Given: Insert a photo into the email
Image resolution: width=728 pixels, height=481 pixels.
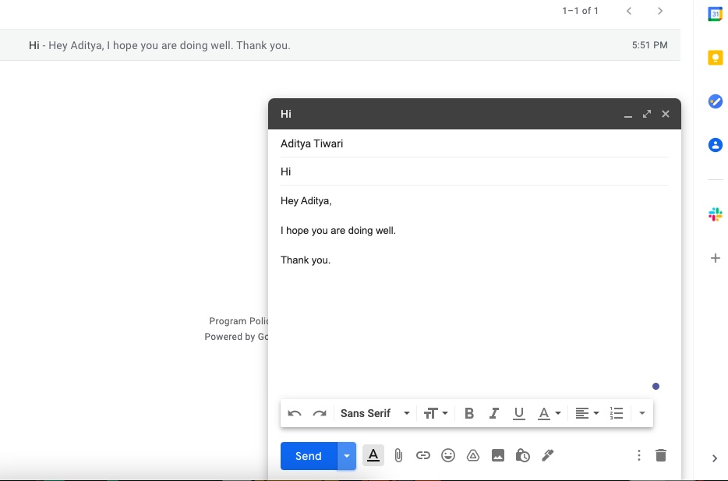Looking at the screenshot, I should coord(498,455).
